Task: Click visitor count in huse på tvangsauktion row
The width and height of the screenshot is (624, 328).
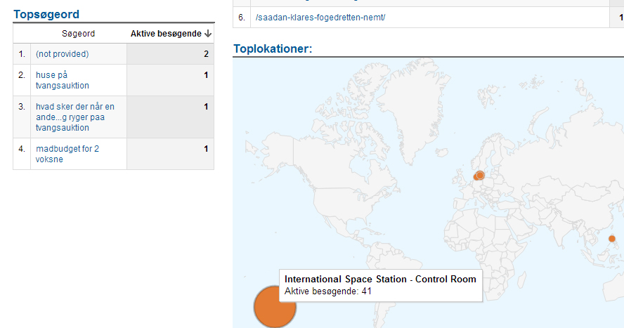Action: tap(205, 75)
